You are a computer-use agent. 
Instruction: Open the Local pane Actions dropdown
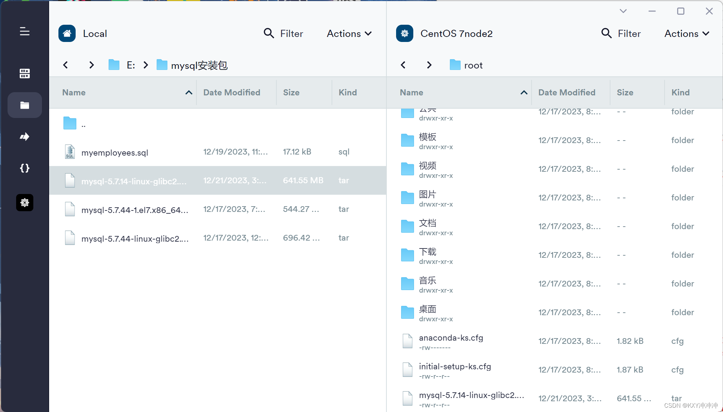click(349, 33)
